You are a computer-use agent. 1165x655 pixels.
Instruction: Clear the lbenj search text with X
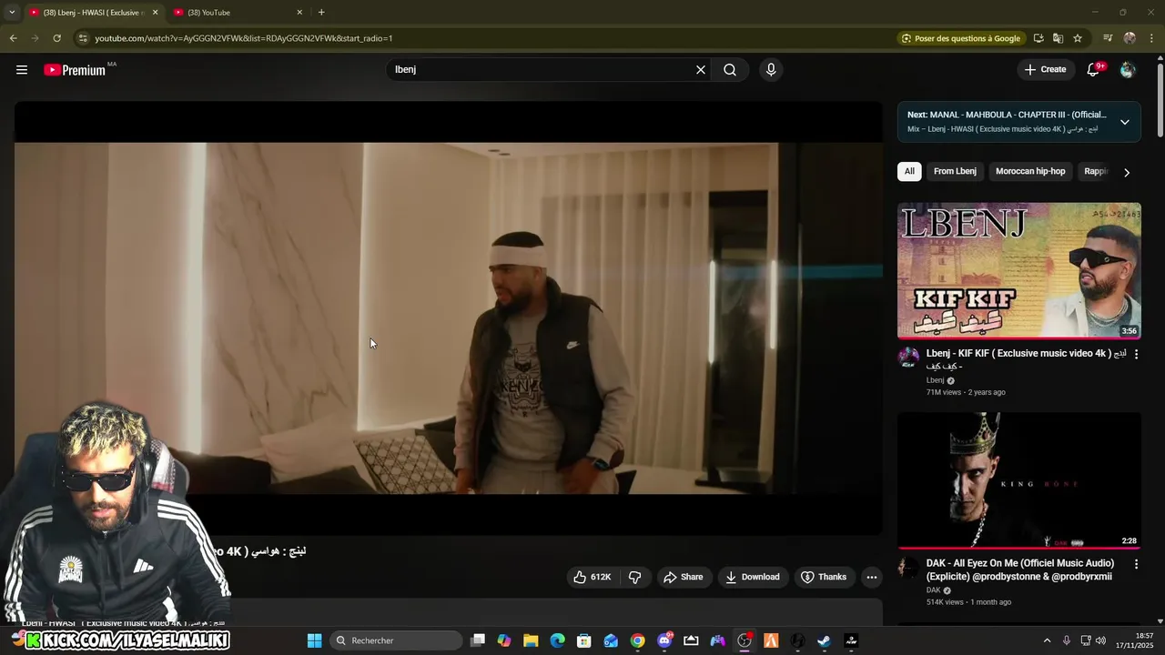point(701,70)
